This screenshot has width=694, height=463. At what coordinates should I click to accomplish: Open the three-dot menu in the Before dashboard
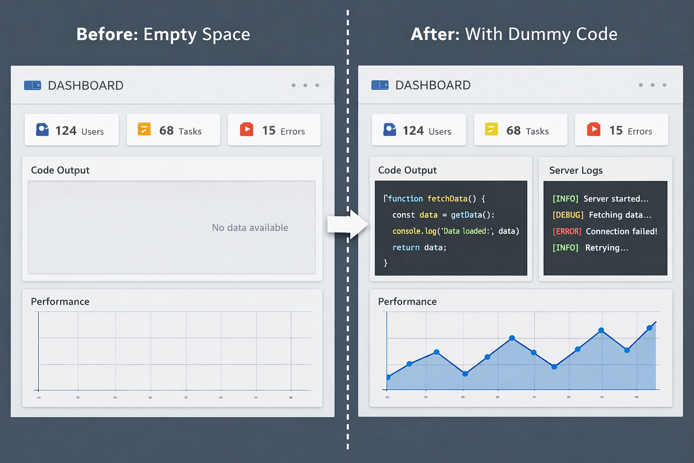(x=305, y=86)
